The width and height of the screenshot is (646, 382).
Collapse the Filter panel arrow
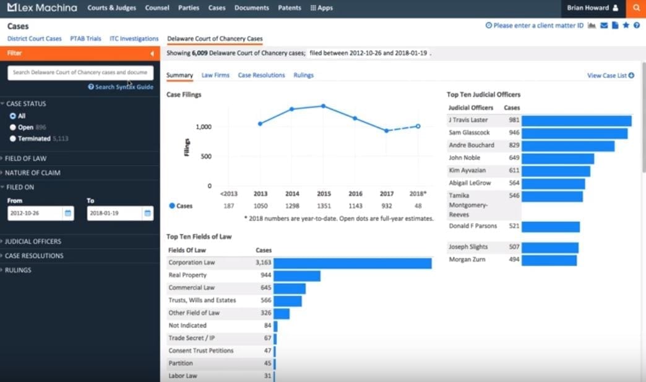(152, 54)
